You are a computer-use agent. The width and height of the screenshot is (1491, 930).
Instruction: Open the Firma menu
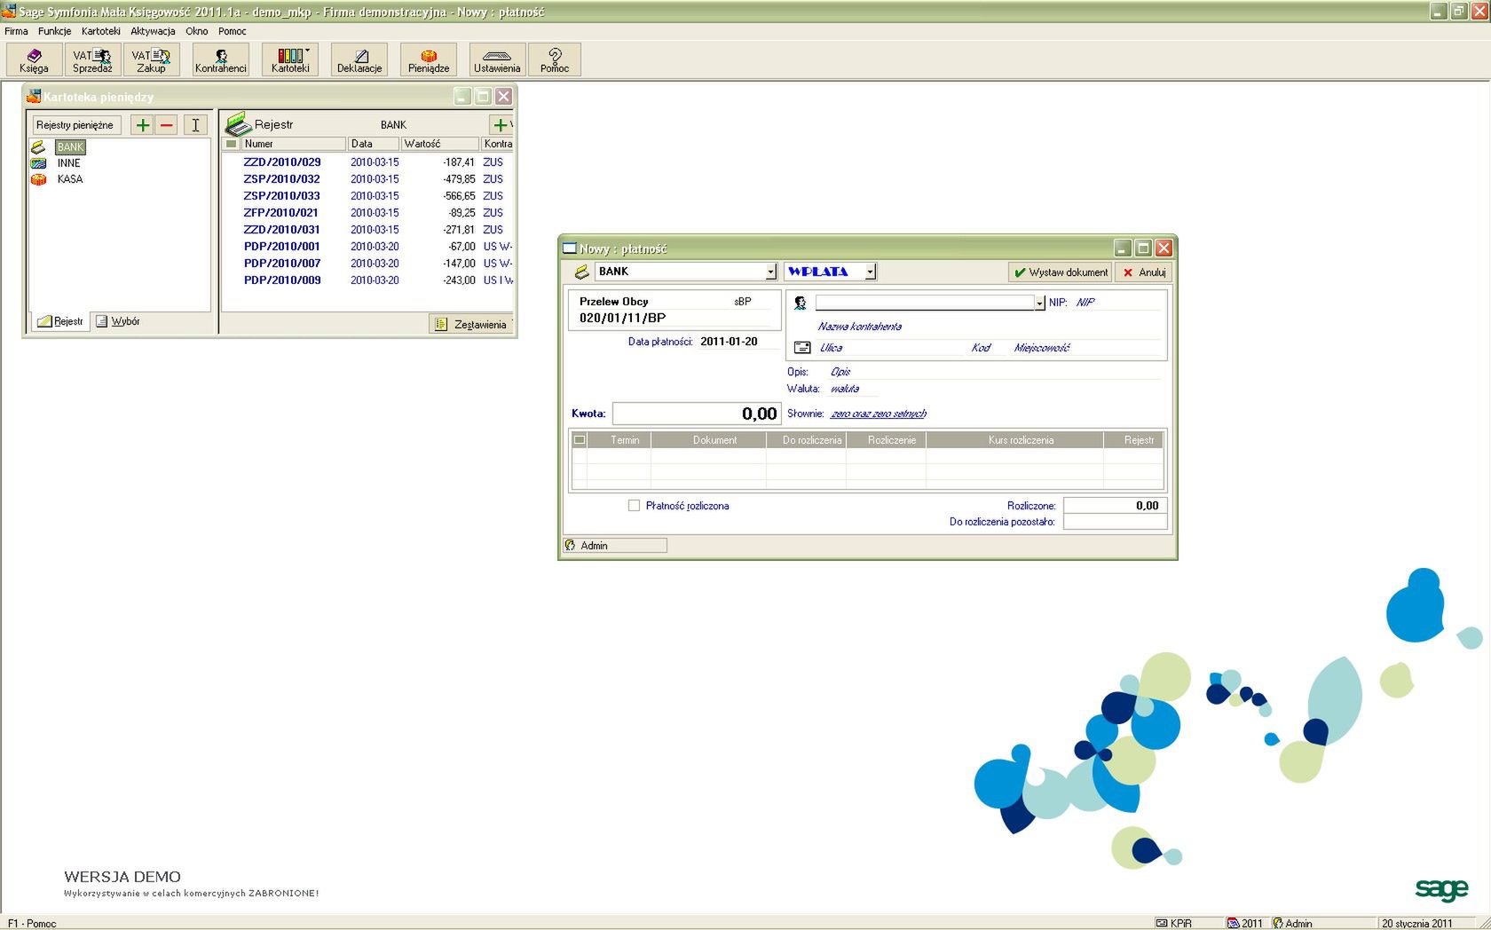pyautogui.click(x=16, y=31)
